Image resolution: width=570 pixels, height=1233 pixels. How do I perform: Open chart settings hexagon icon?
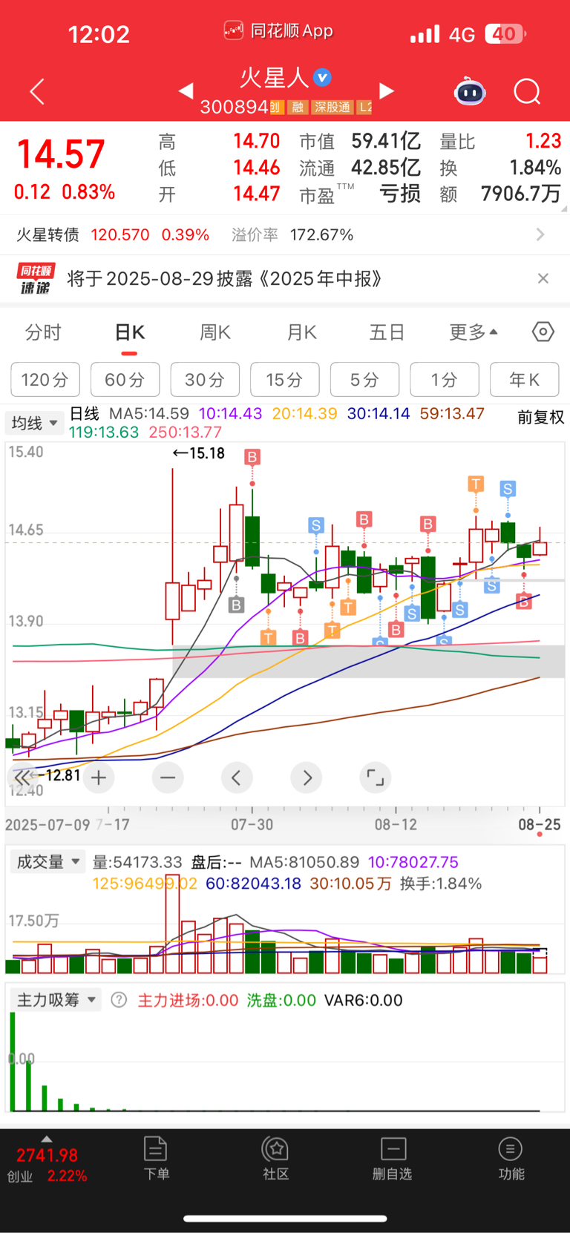(543, 332)
